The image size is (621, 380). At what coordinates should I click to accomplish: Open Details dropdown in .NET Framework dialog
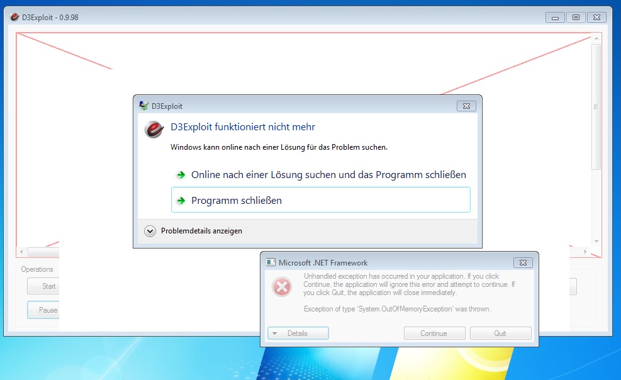coord(298,333)
